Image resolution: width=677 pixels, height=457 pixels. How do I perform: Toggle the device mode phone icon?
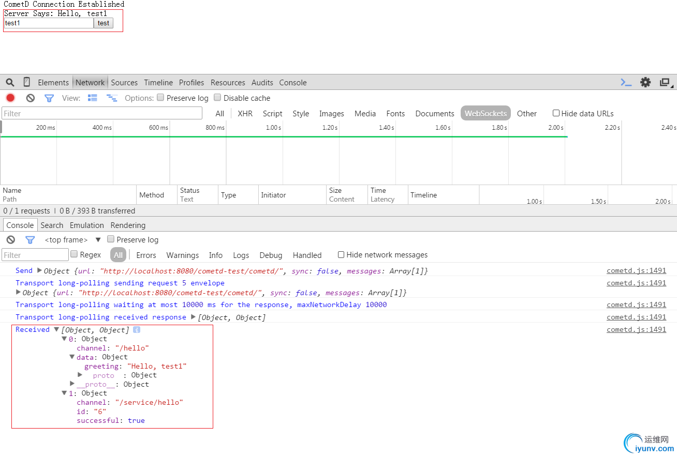tap(26, 82)
